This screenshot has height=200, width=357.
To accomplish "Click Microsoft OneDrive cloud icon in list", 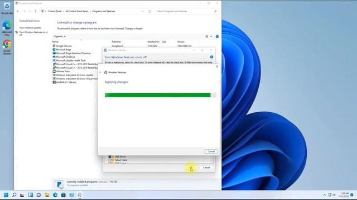I will pos(54,57).
